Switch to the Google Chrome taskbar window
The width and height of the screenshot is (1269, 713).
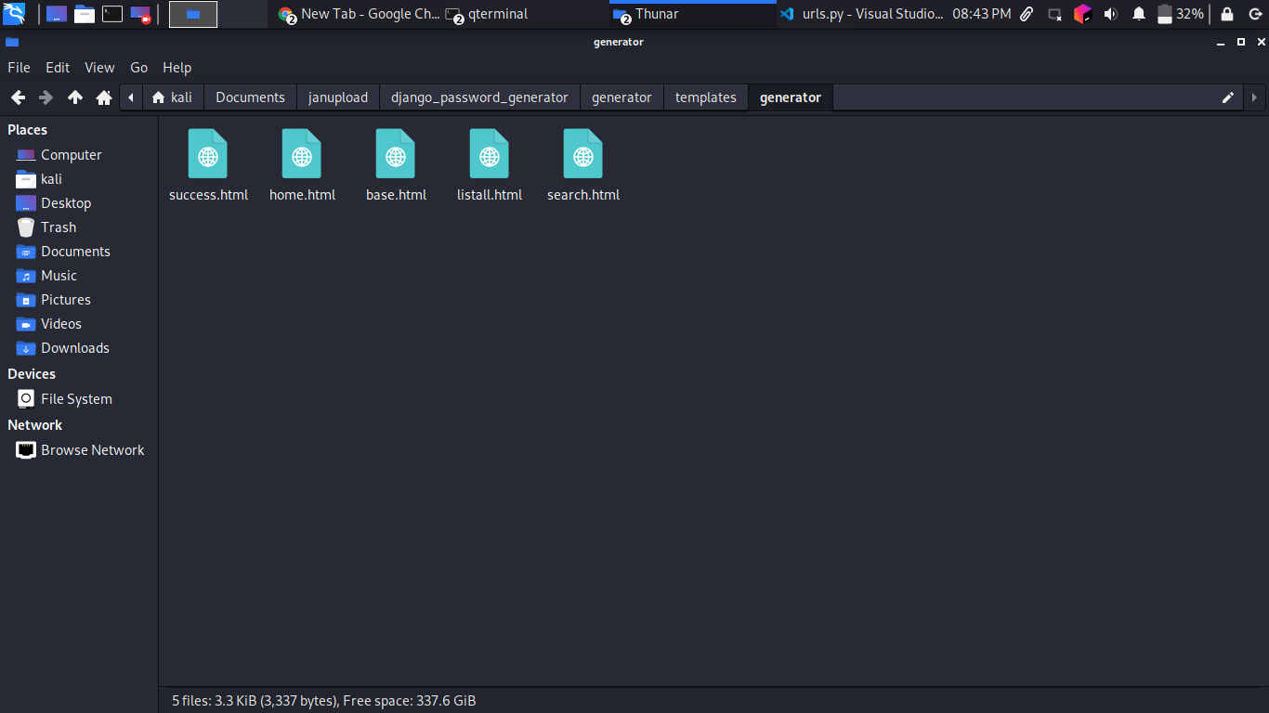[x=359, y=14]
